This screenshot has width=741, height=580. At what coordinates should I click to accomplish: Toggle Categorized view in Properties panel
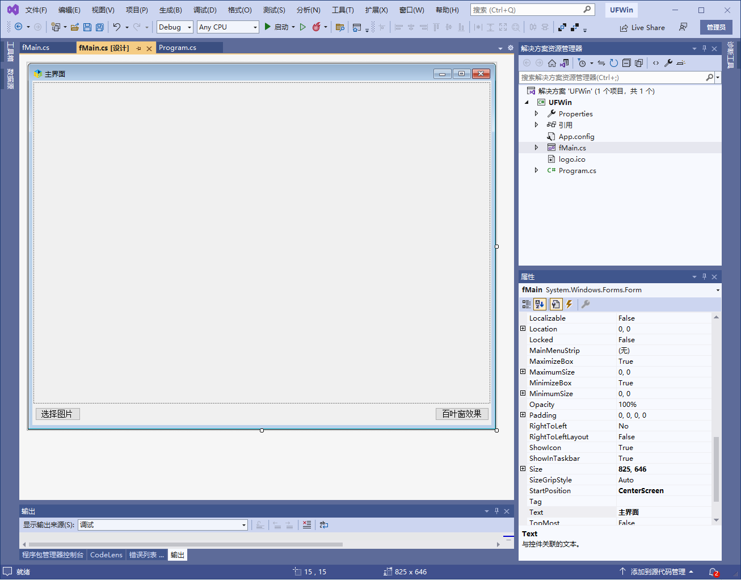[527, 304]
